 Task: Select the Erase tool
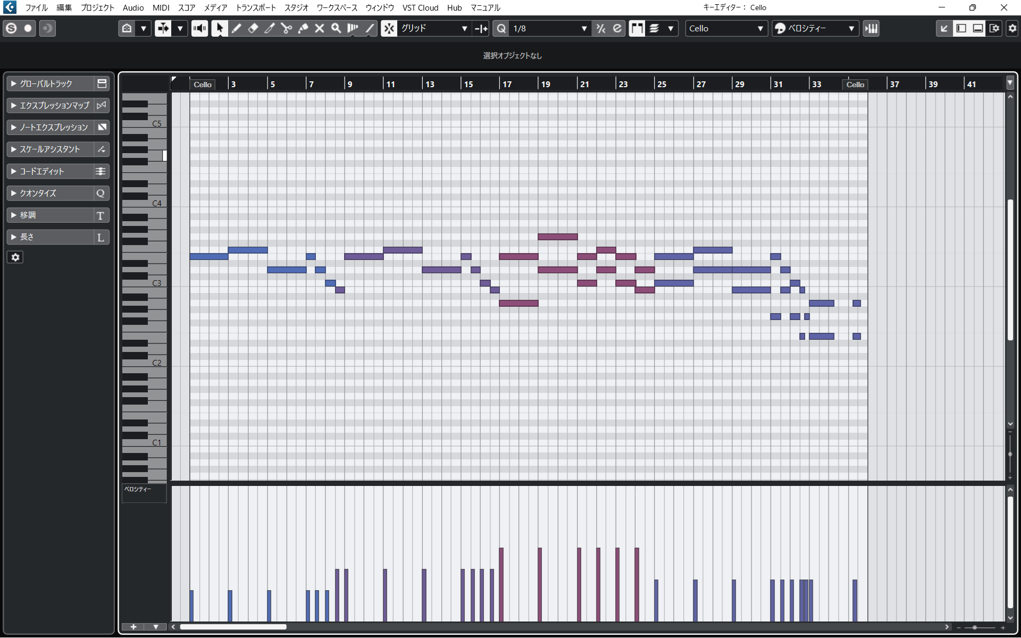point(253,29)
